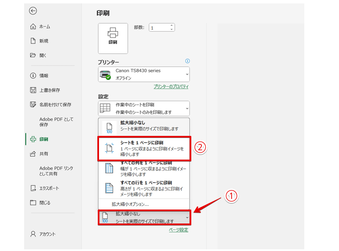This screenshot has height=251, width=339.
Task: Select 拡大縮小なし option in scaling list
Action: coord(144,126)
